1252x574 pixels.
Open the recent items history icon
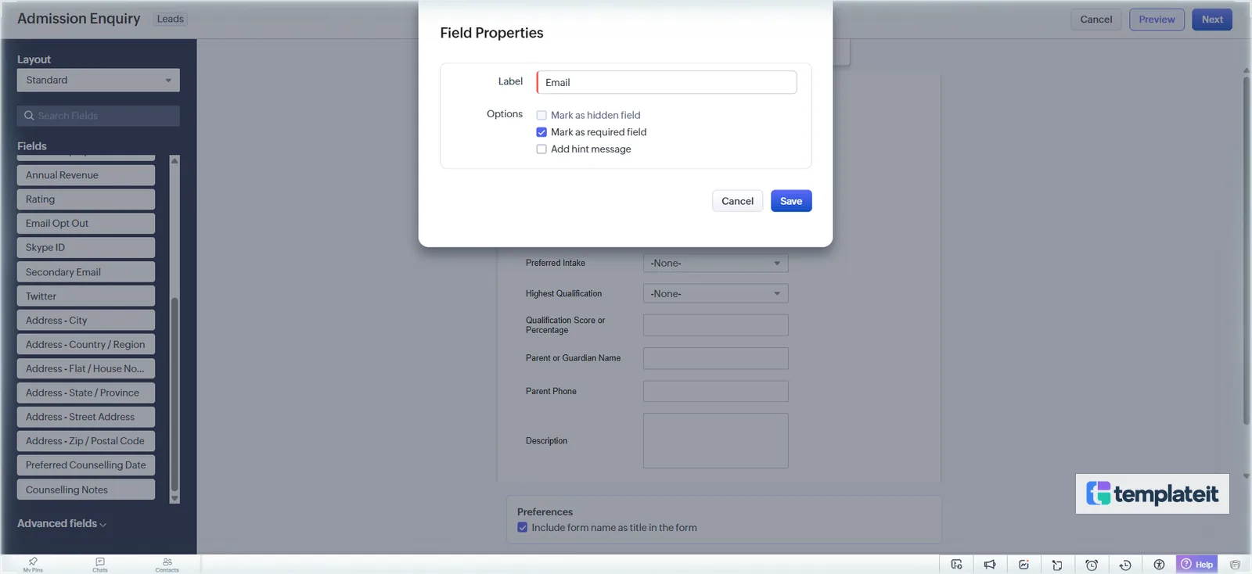(1125, 565)
